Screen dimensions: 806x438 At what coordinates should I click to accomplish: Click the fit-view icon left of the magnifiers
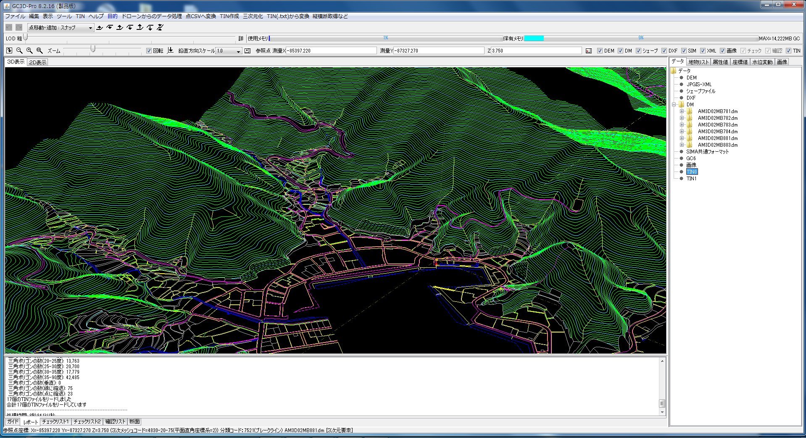(x=9, y=50)
